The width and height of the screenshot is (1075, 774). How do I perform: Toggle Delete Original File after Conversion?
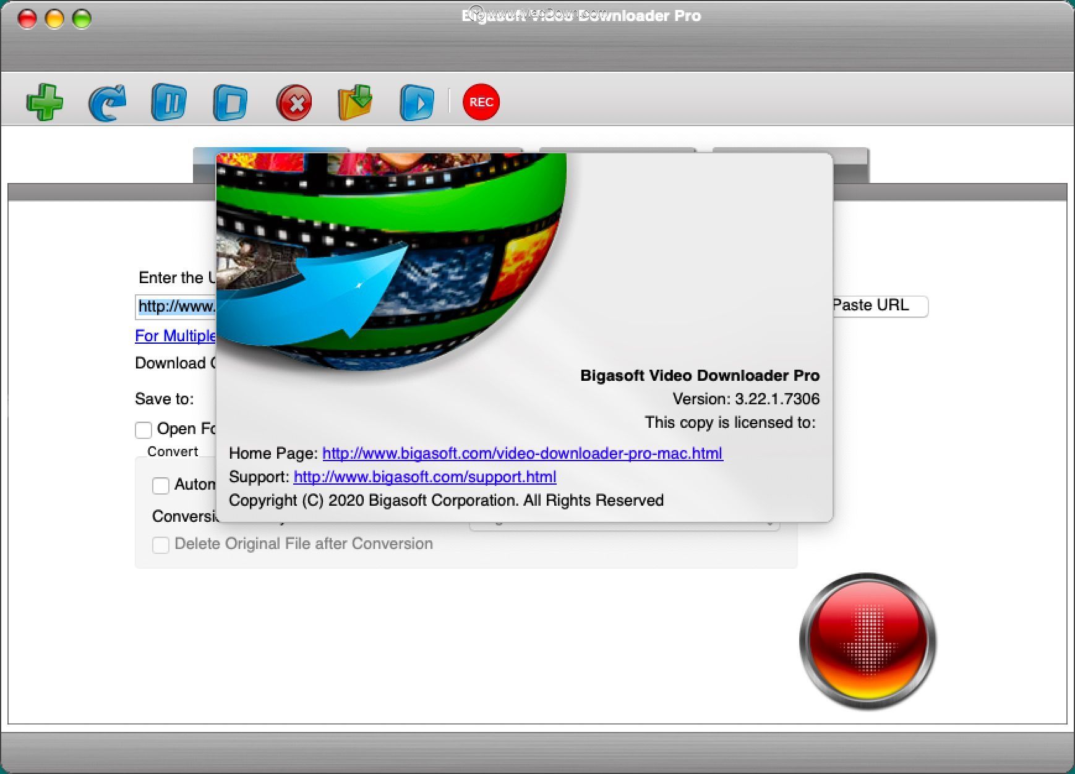coord(161,545)
